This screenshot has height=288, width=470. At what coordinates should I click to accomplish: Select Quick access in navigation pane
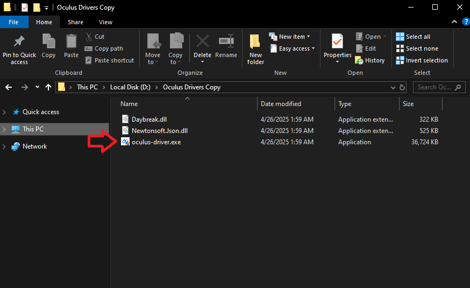(41, 112)
